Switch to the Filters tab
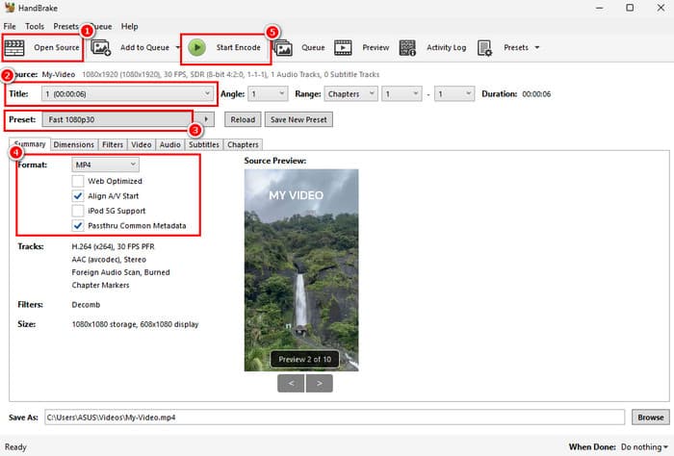The image size is (674, 456). 113,144
